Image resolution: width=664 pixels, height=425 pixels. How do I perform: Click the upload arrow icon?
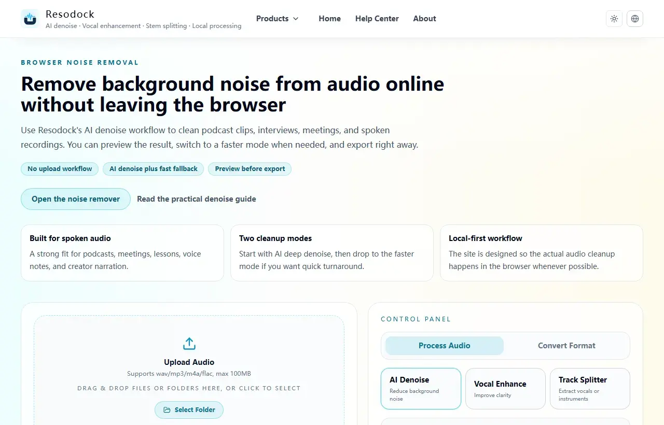pyautogui.click(x=189, y=344)
